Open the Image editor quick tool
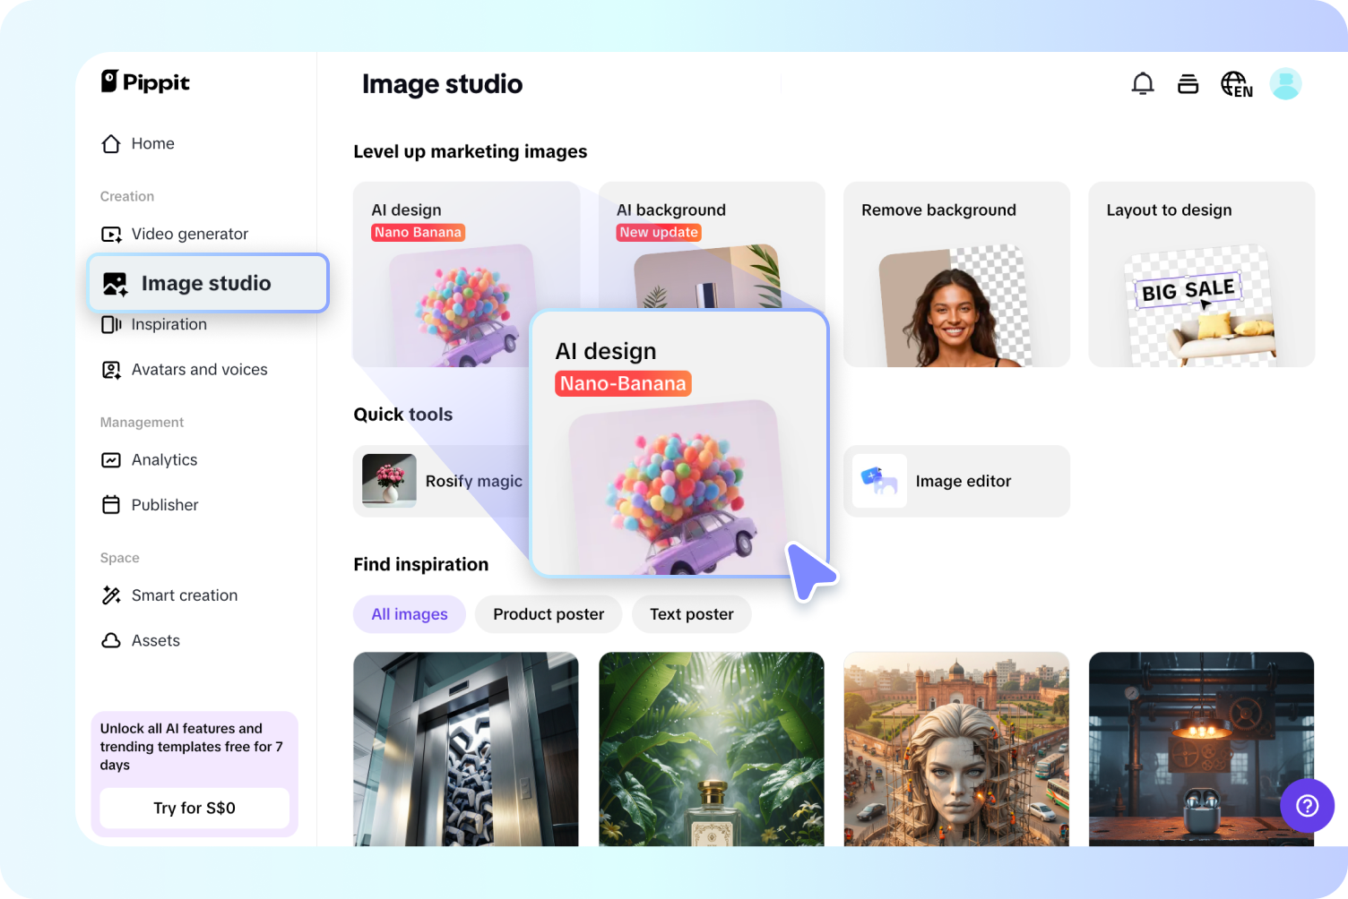The image size is (1348, 899). pos(955,481)
